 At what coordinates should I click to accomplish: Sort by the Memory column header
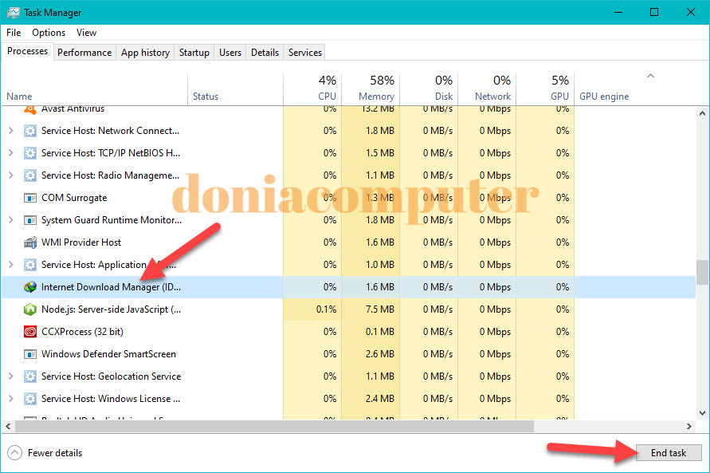pyautogui.click(x=371, y=89)
